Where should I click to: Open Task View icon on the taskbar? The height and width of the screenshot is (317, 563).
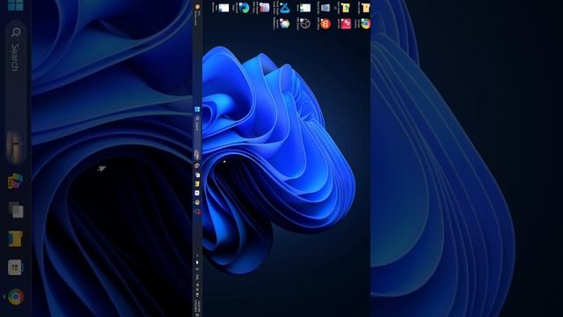coord(197,175)
